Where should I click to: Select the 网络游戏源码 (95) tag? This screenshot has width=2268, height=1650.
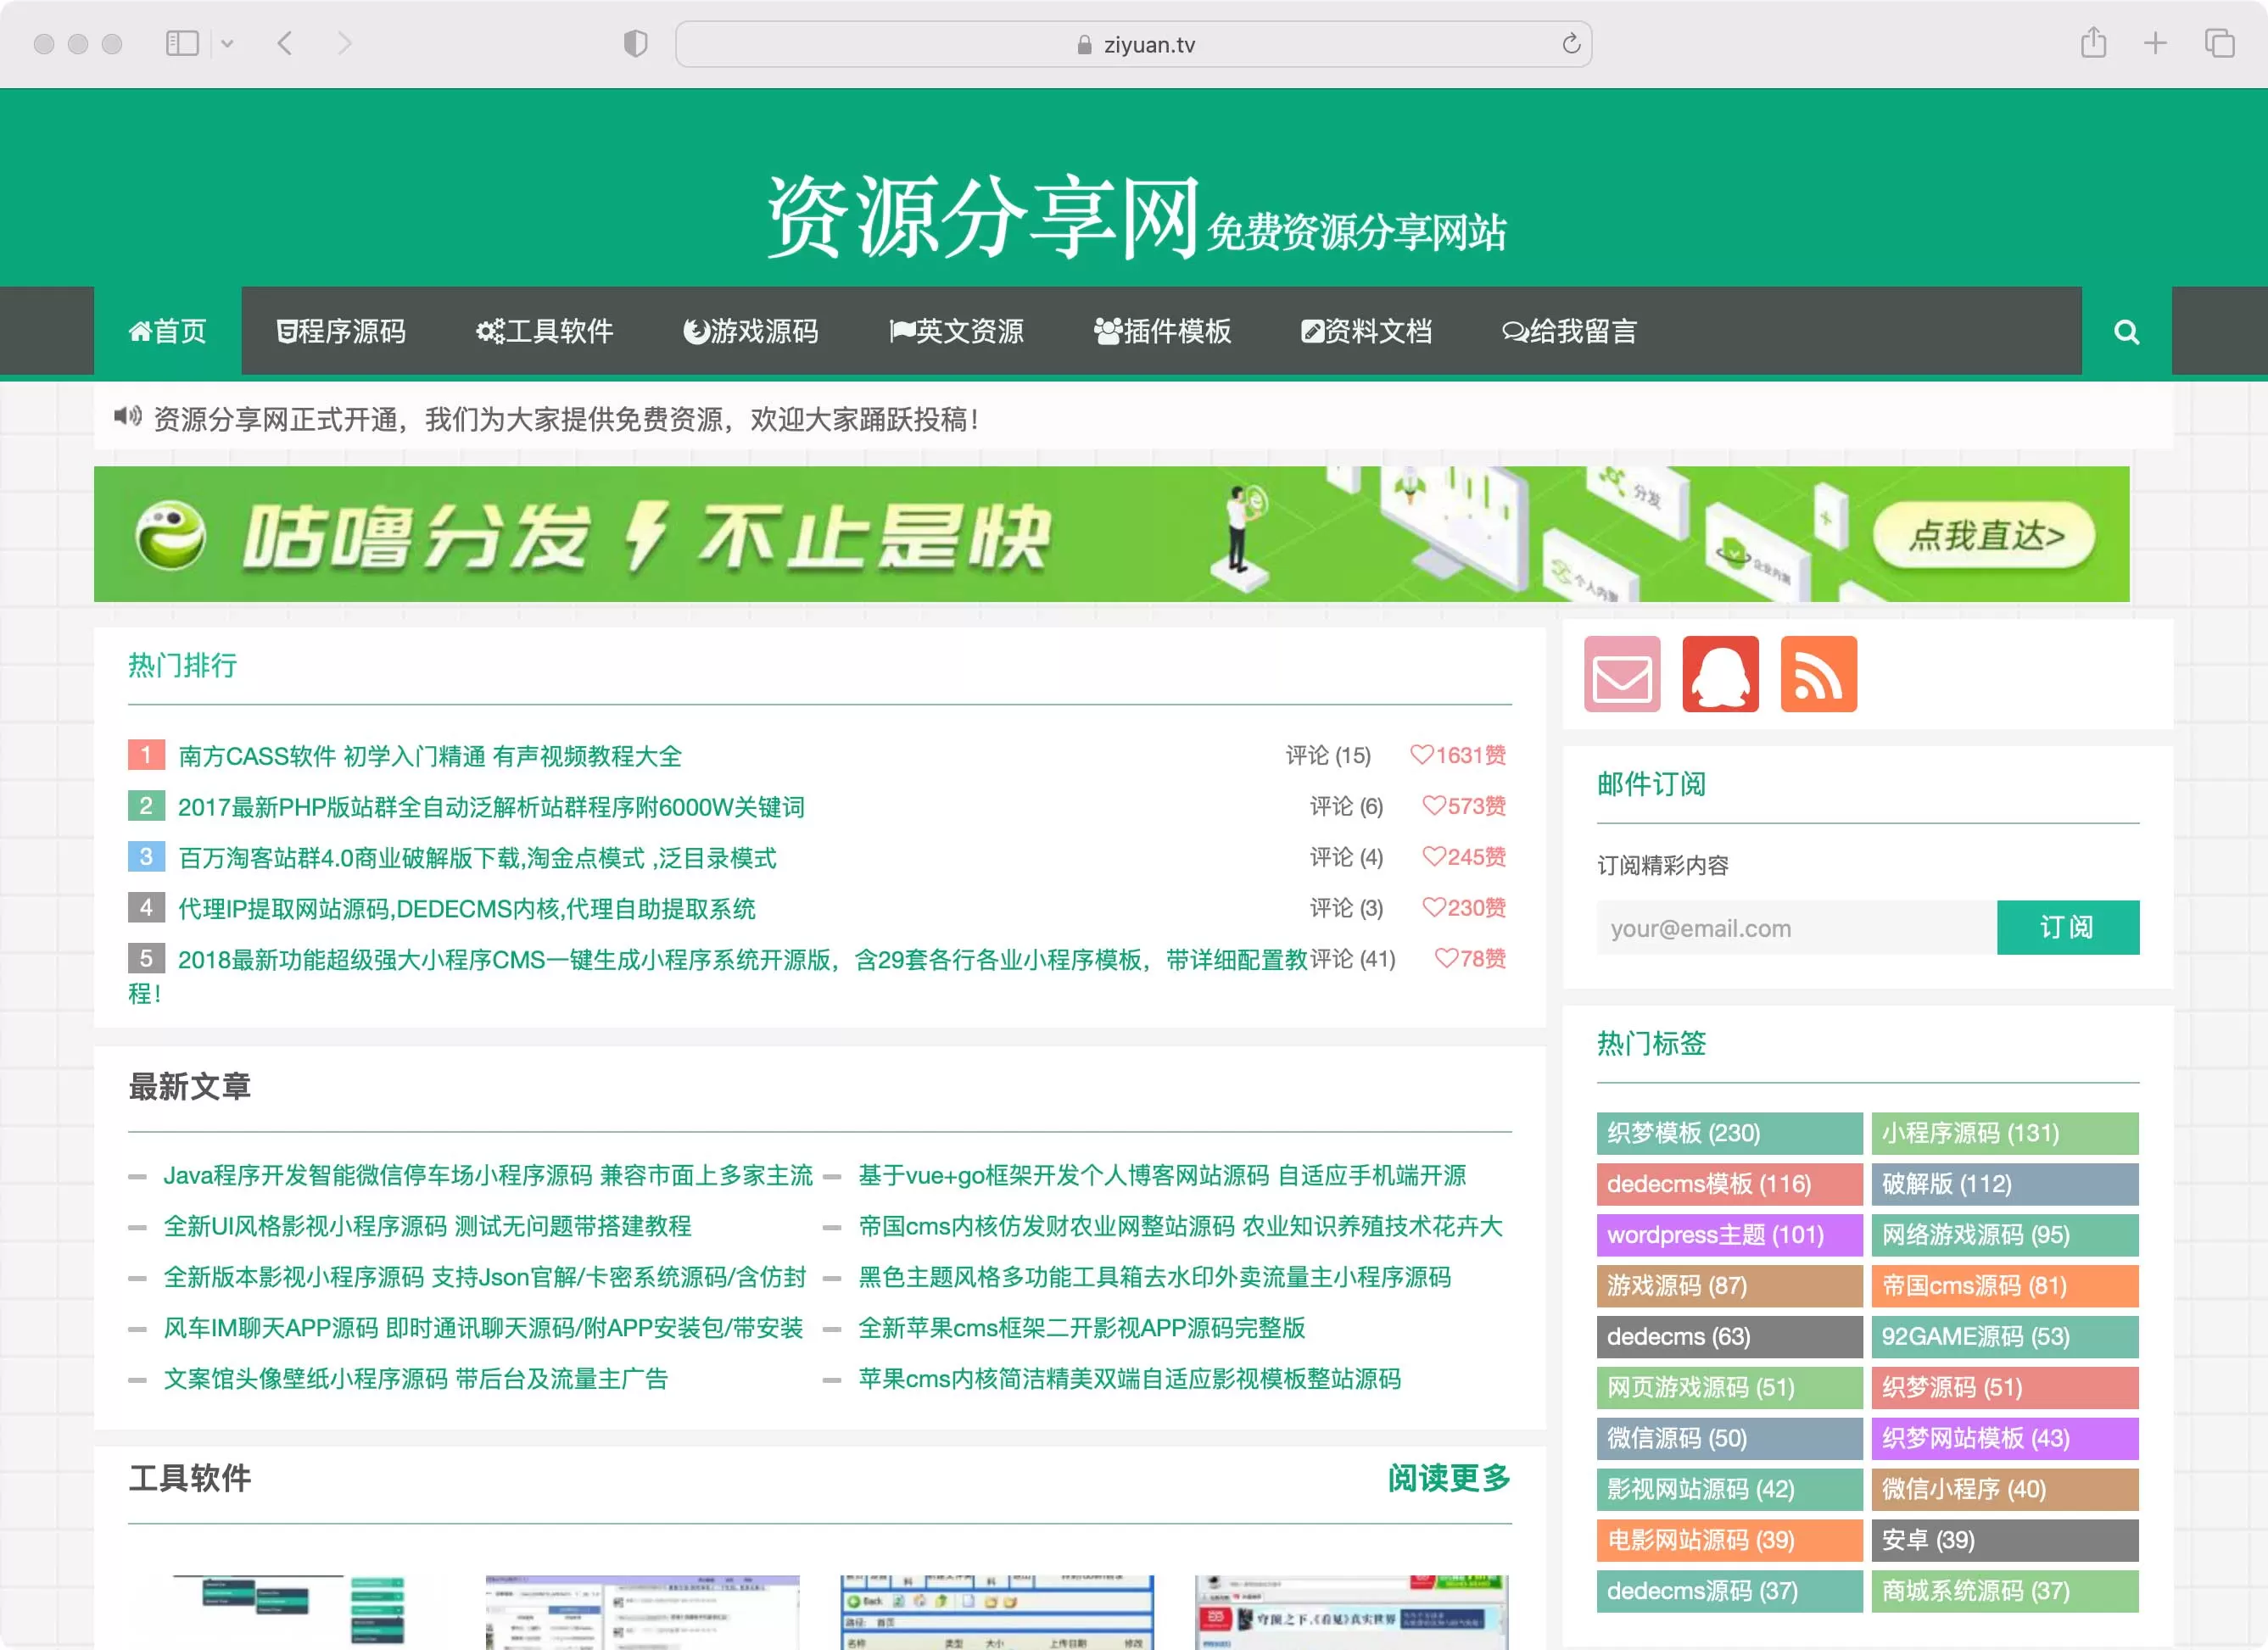[x=2004, y=1236]
